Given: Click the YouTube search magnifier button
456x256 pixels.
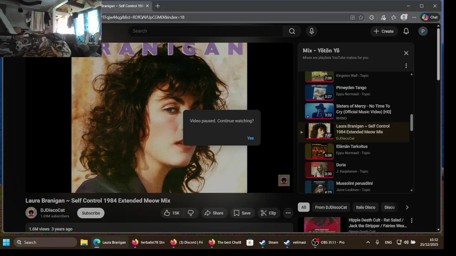Looking at the screenshot, I should pos(292,31).
